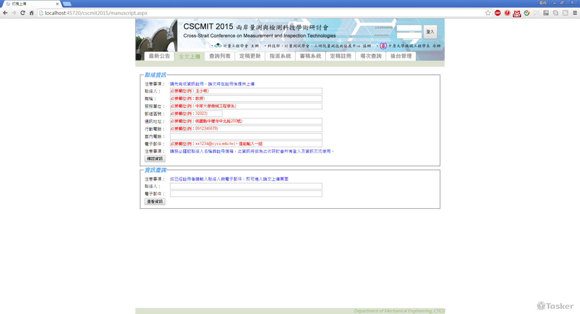Click the red exclamation extension icon
The image size is (580, 314).
[507, 13]
